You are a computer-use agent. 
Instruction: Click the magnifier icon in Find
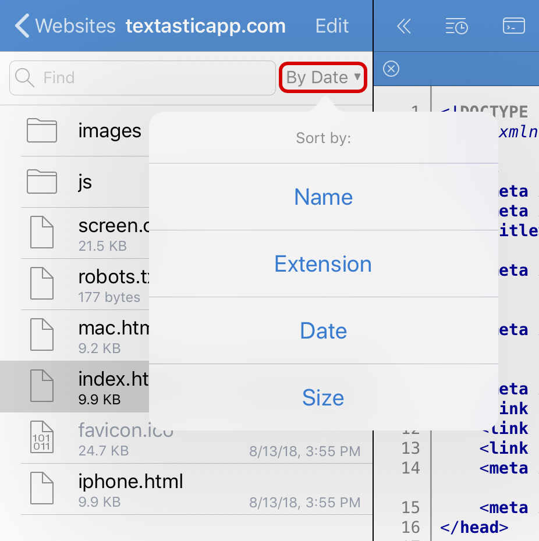24,77
